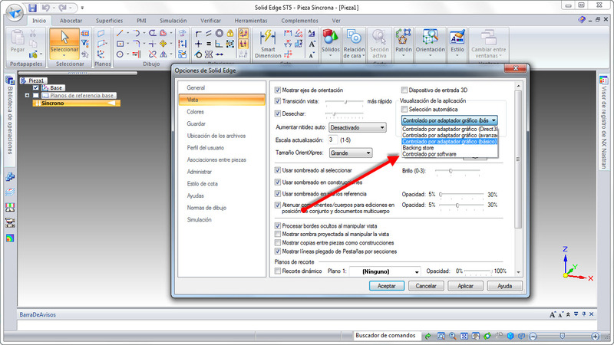Enable Selección automática checkbox
This screenshot has height=345, width=614.
[x=404, y=109]
